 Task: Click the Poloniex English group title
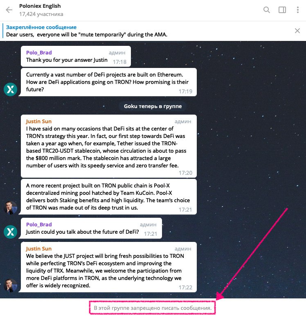(40, 6)
